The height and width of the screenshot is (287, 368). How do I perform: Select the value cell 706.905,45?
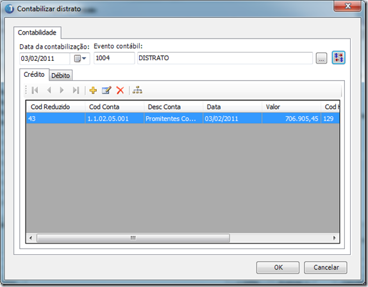(x=291, y=119)
